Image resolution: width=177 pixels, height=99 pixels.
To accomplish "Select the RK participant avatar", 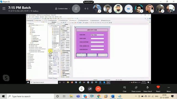I will [128, 9].
